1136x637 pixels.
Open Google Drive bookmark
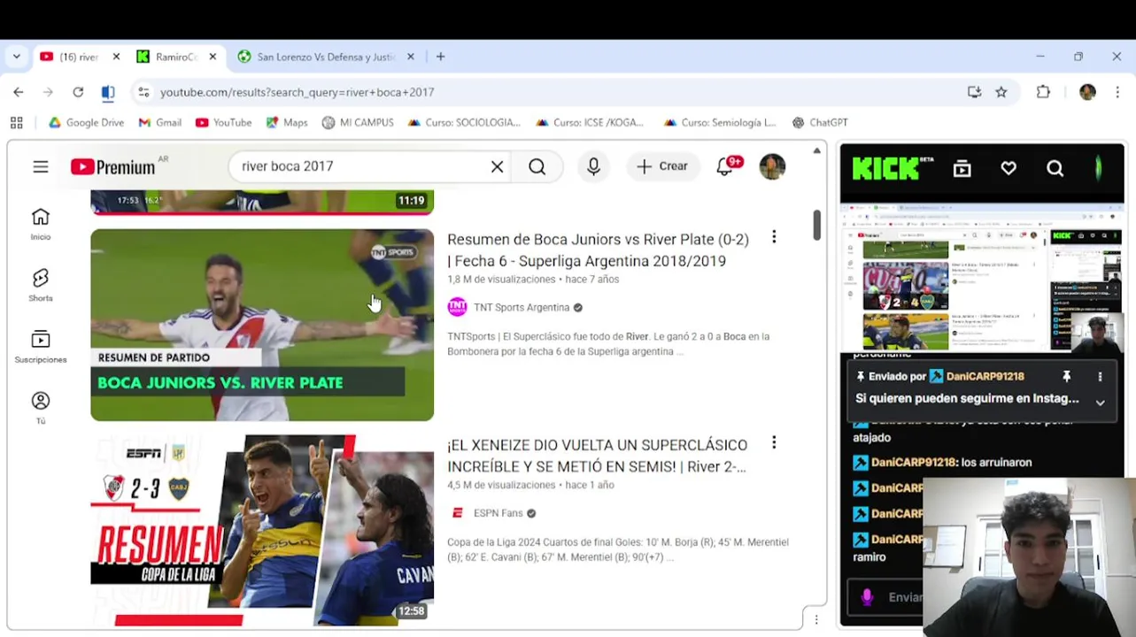click(87, 123)
